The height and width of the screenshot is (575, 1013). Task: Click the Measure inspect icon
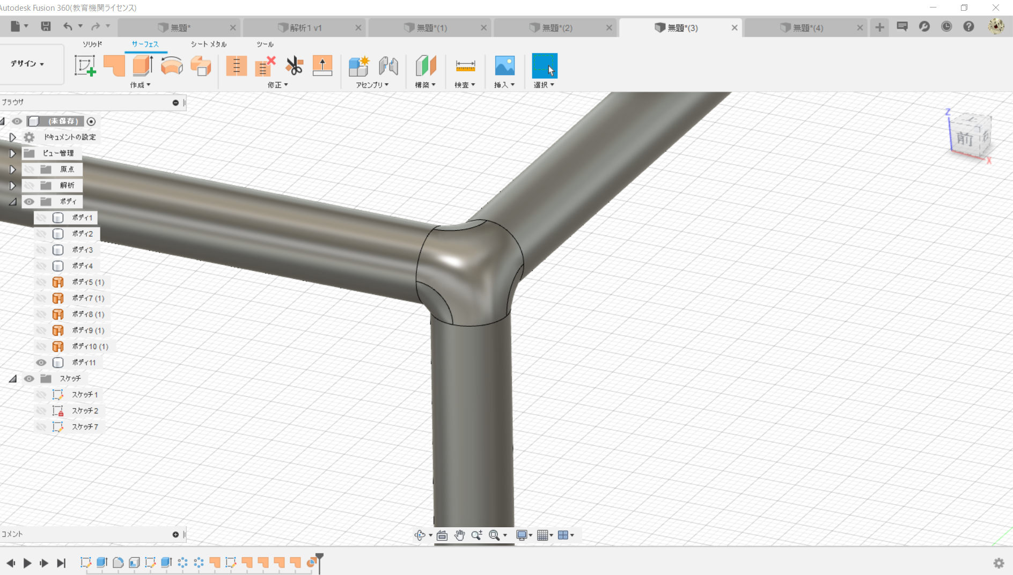click(465, 66)
